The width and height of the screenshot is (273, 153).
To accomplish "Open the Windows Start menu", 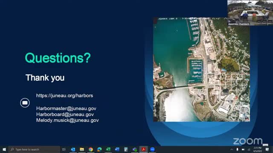I will (4, 149).
